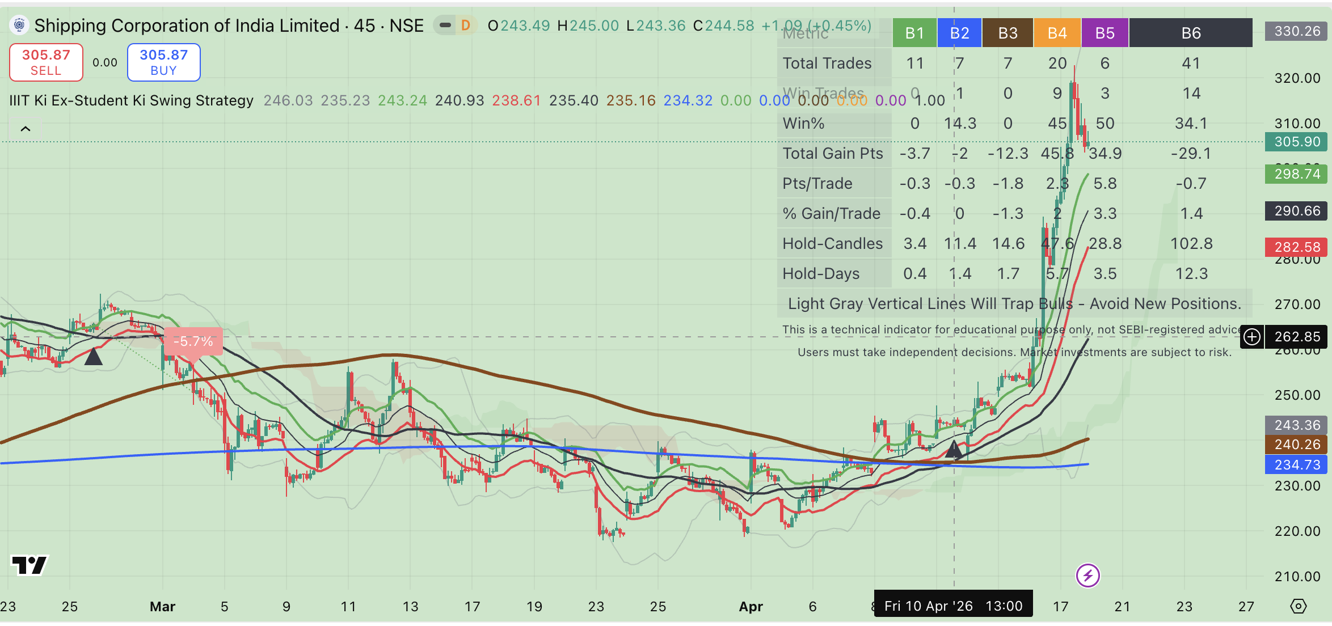The image size is (1332, 626).
Task: Click the SELL 305.87 button
Action: [46, 62]
